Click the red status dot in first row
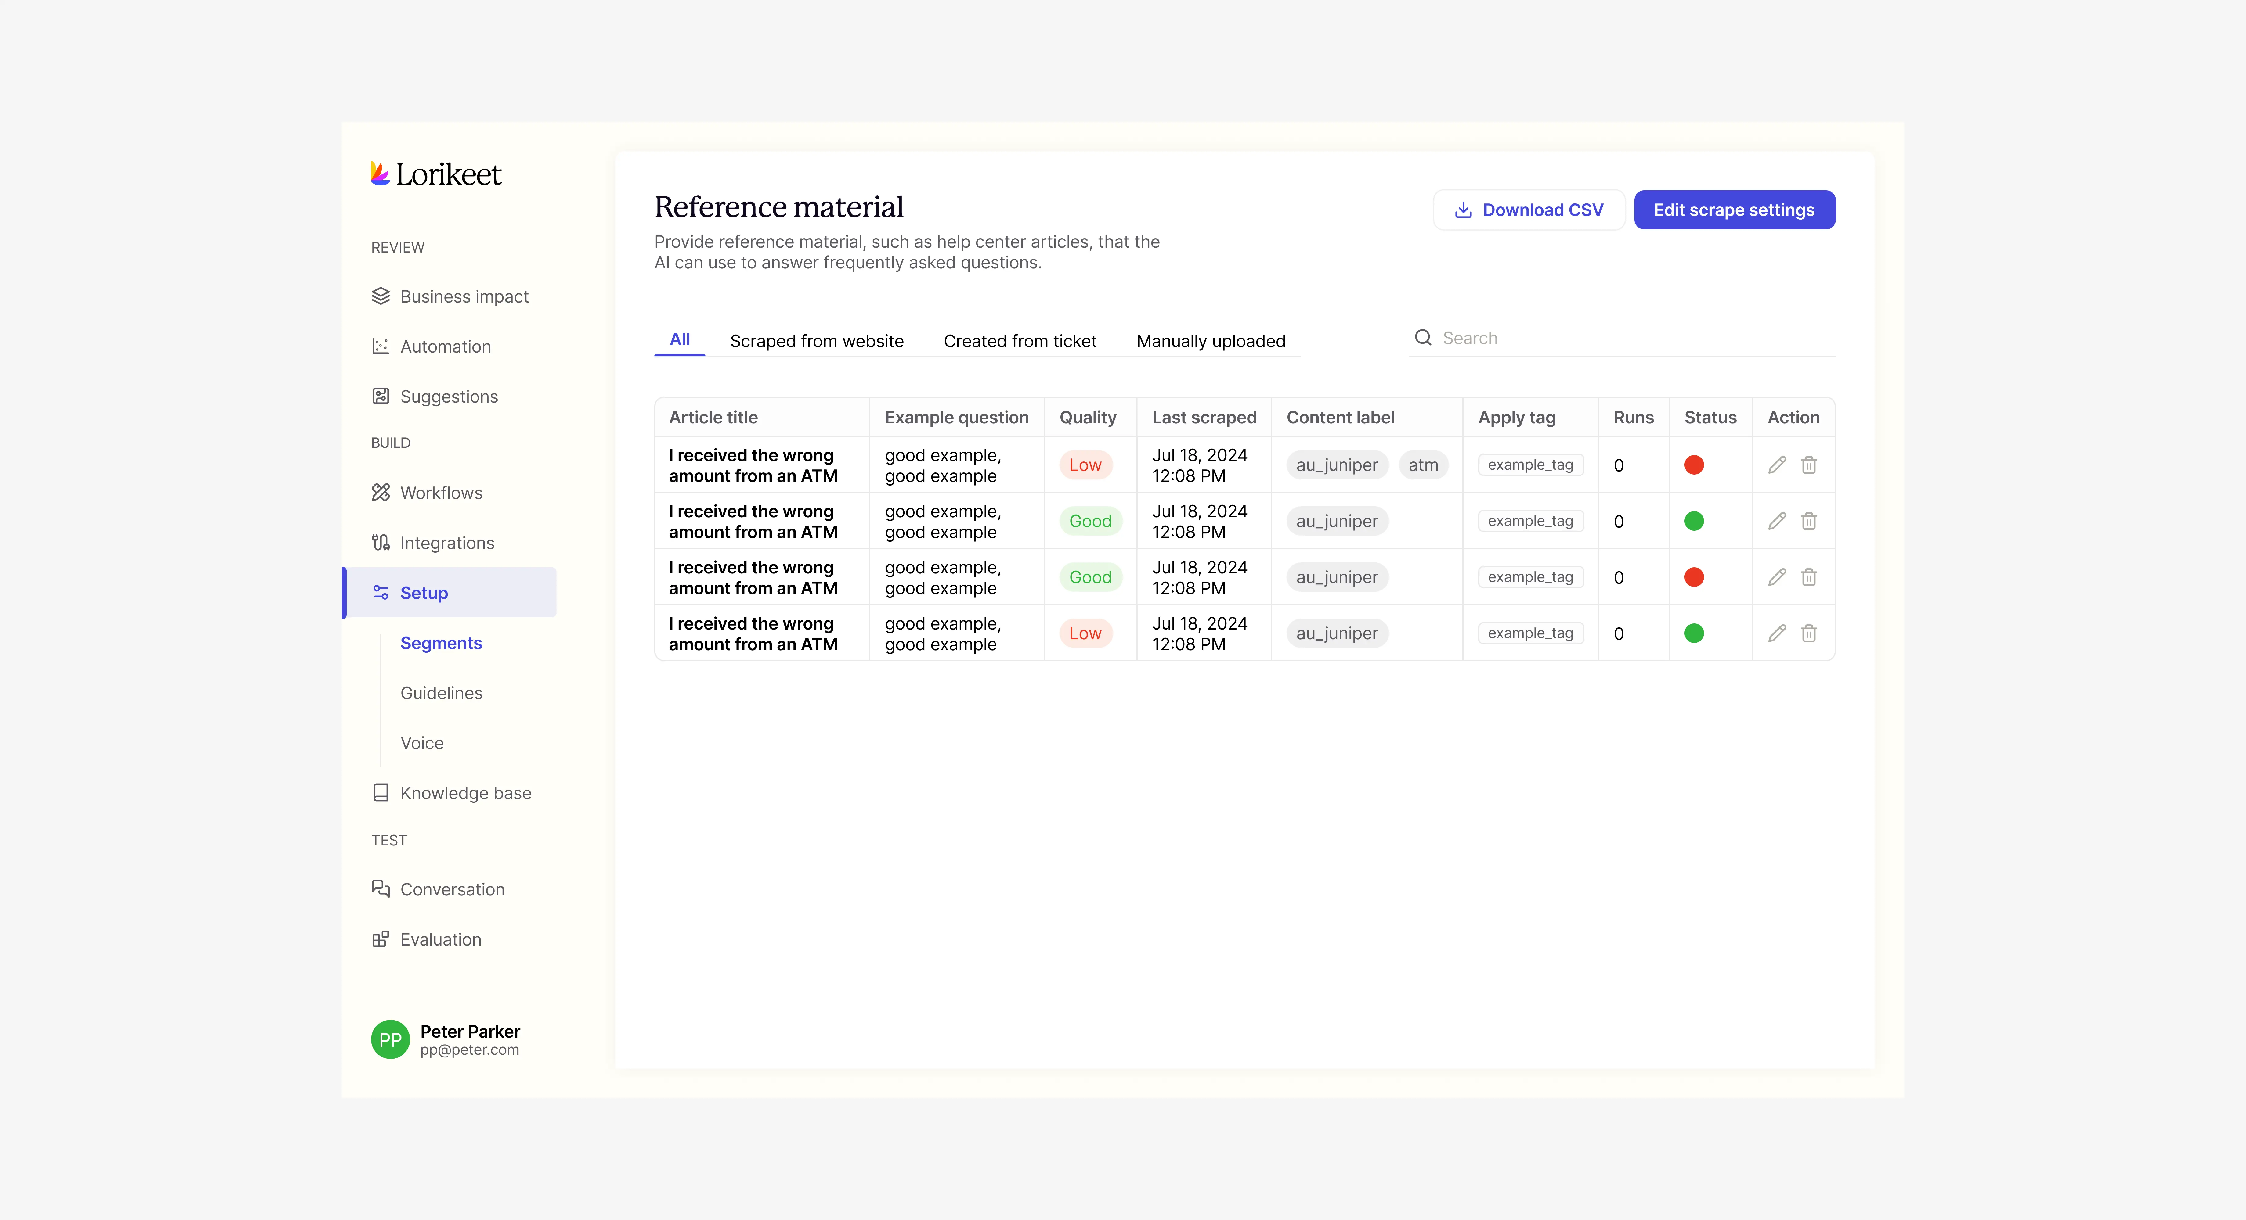Image resolution: width=2246 pixels, height=1220 pixels. [1693, 465]
